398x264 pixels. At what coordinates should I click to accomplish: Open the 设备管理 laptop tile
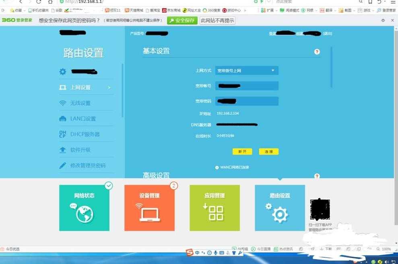coord(150,208)
